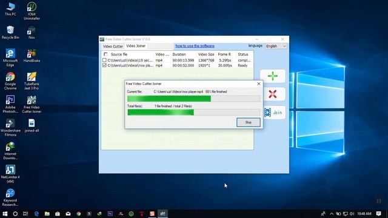Viewport: 388px width, 218px height.
Task: Open File Explorer from the taskbar
Action: [x=47, y=214]
